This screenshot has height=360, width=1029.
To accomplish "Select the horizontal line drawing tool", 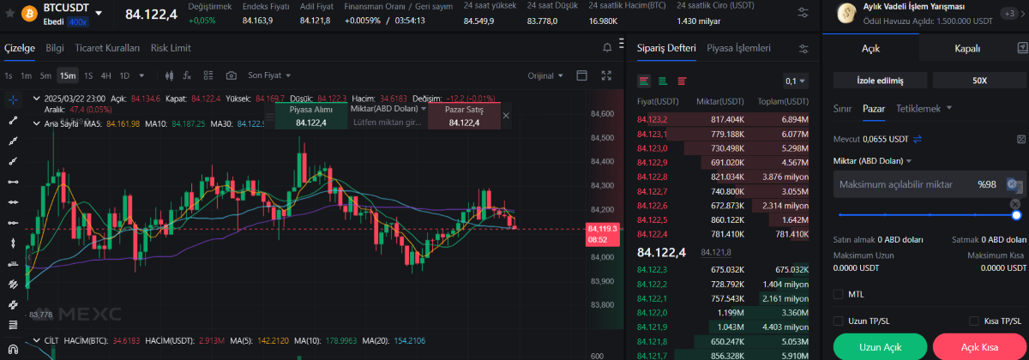I will coord(13,182).
